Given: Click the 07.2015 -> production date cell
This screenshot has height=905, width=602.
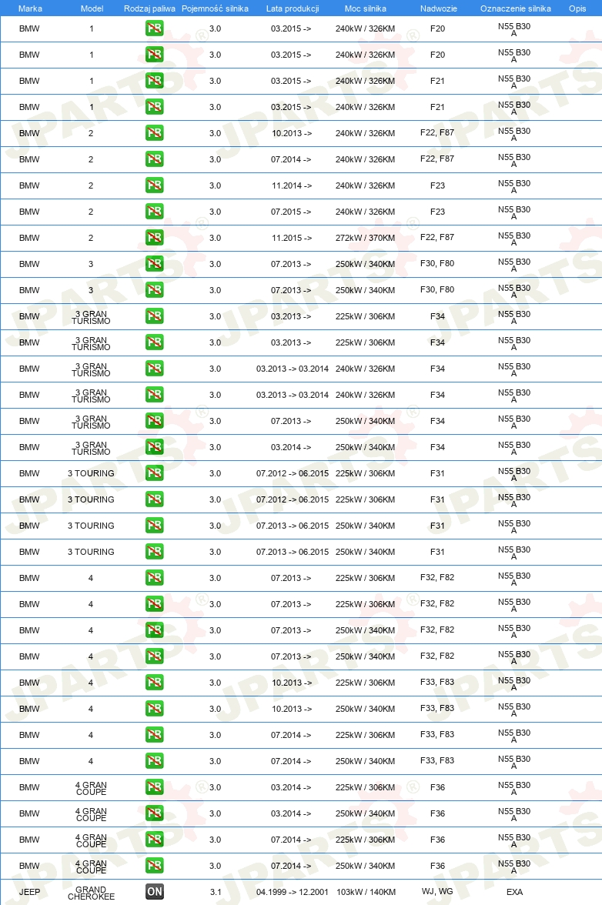Looking at the screenshot, I should click(291, 212).
